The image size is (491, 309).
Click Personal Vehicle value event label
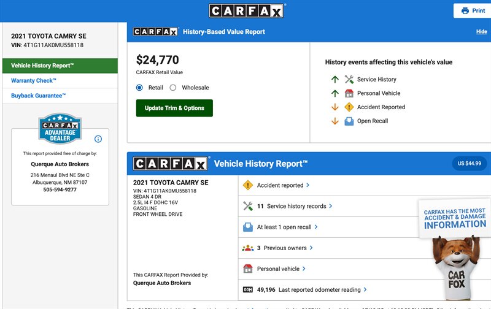(x=379, y=93)
